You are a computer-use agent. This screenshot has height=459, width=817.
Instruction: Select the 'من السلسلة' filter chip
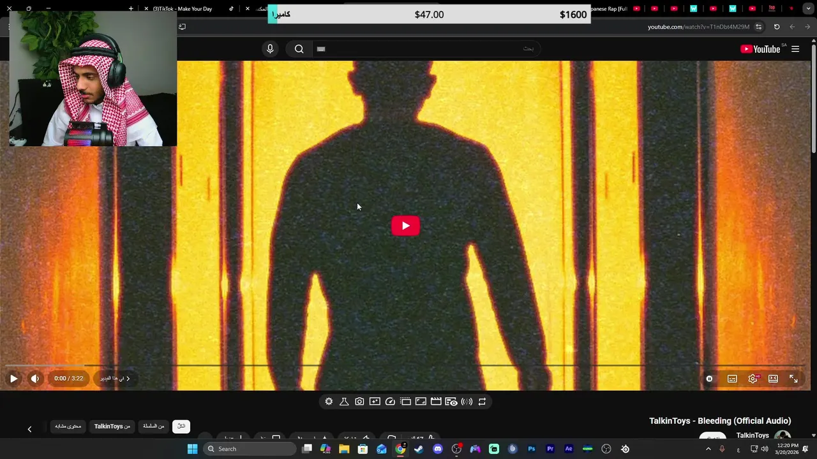pyautogui.click(x=154, y=426)
